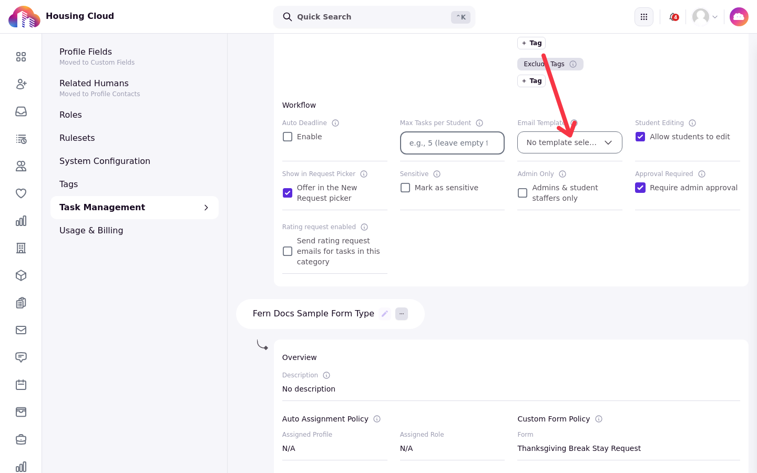Show info for Auto Assignment Policy
Image resolution: width=757 pixels, height=473 pixels.
click(377, 419)
